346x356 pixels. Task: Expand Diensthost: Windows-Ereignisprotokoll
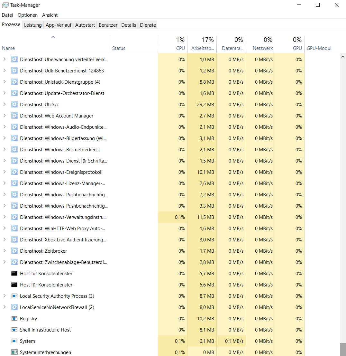click(5, 172)
